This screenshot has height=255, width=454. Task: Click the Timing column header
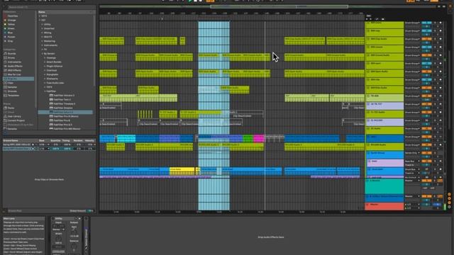point(66,140)
